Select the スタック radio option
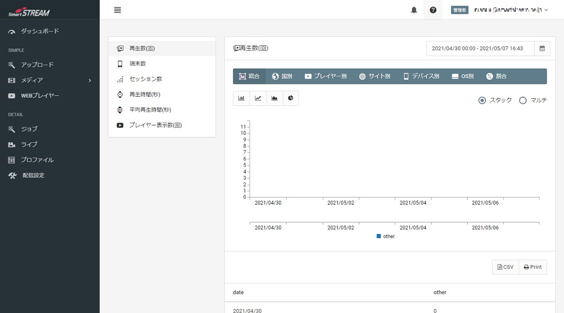564x313 pixels. [x=482, y=101]
